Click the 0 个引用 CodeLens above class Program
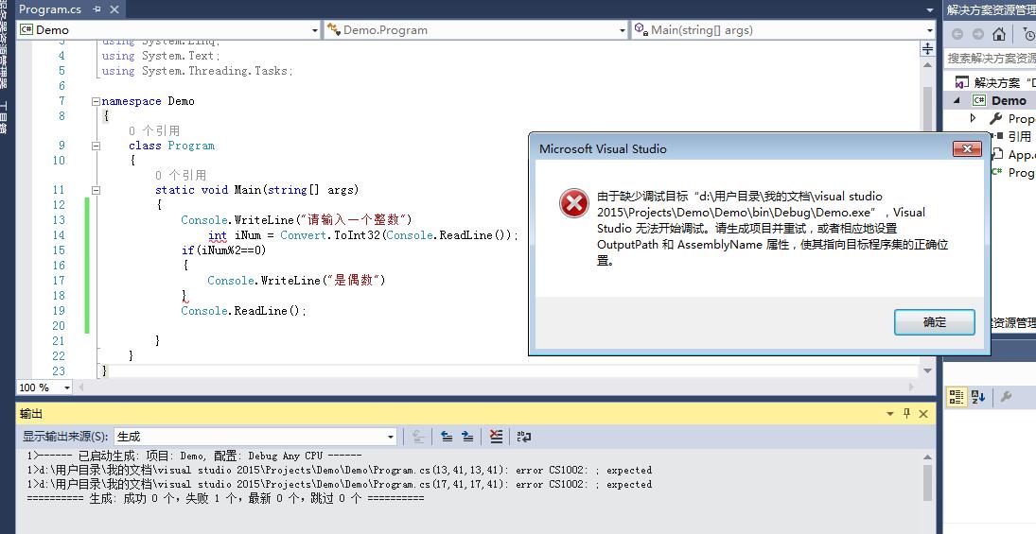This screenshot has height=534, width=1036. click(x=154, y=130)
